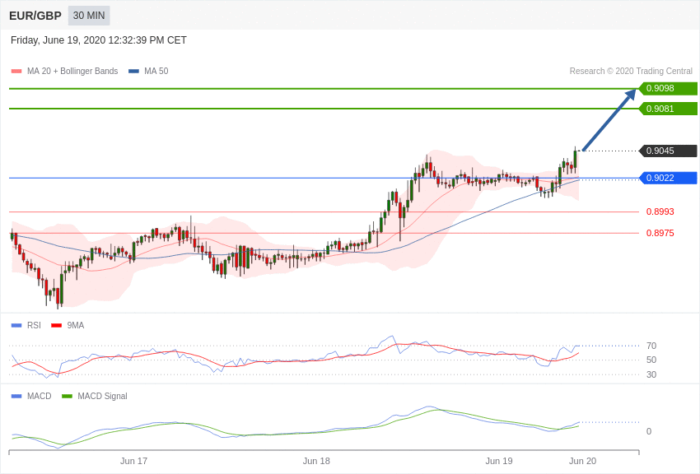Select the EUR/GBP pair title

coord(35,16)
